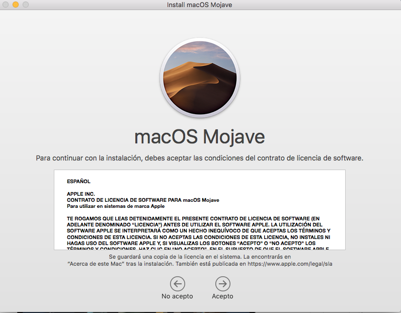
Task: Accept the license via Acepto label
Action: coord(222,296)
